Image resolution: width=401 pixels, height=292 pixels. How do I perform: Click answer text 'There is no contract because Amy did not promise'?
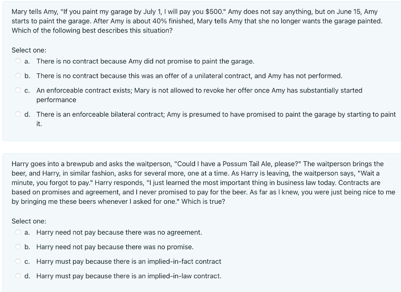[x=145, y=62]
